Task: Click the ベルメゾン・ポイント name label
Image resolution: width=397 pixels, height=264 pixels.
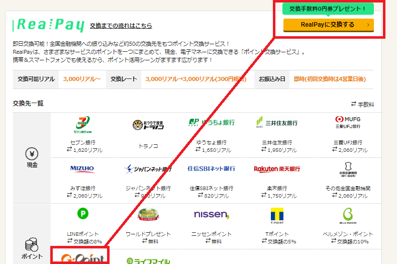Action: point(348,234)
